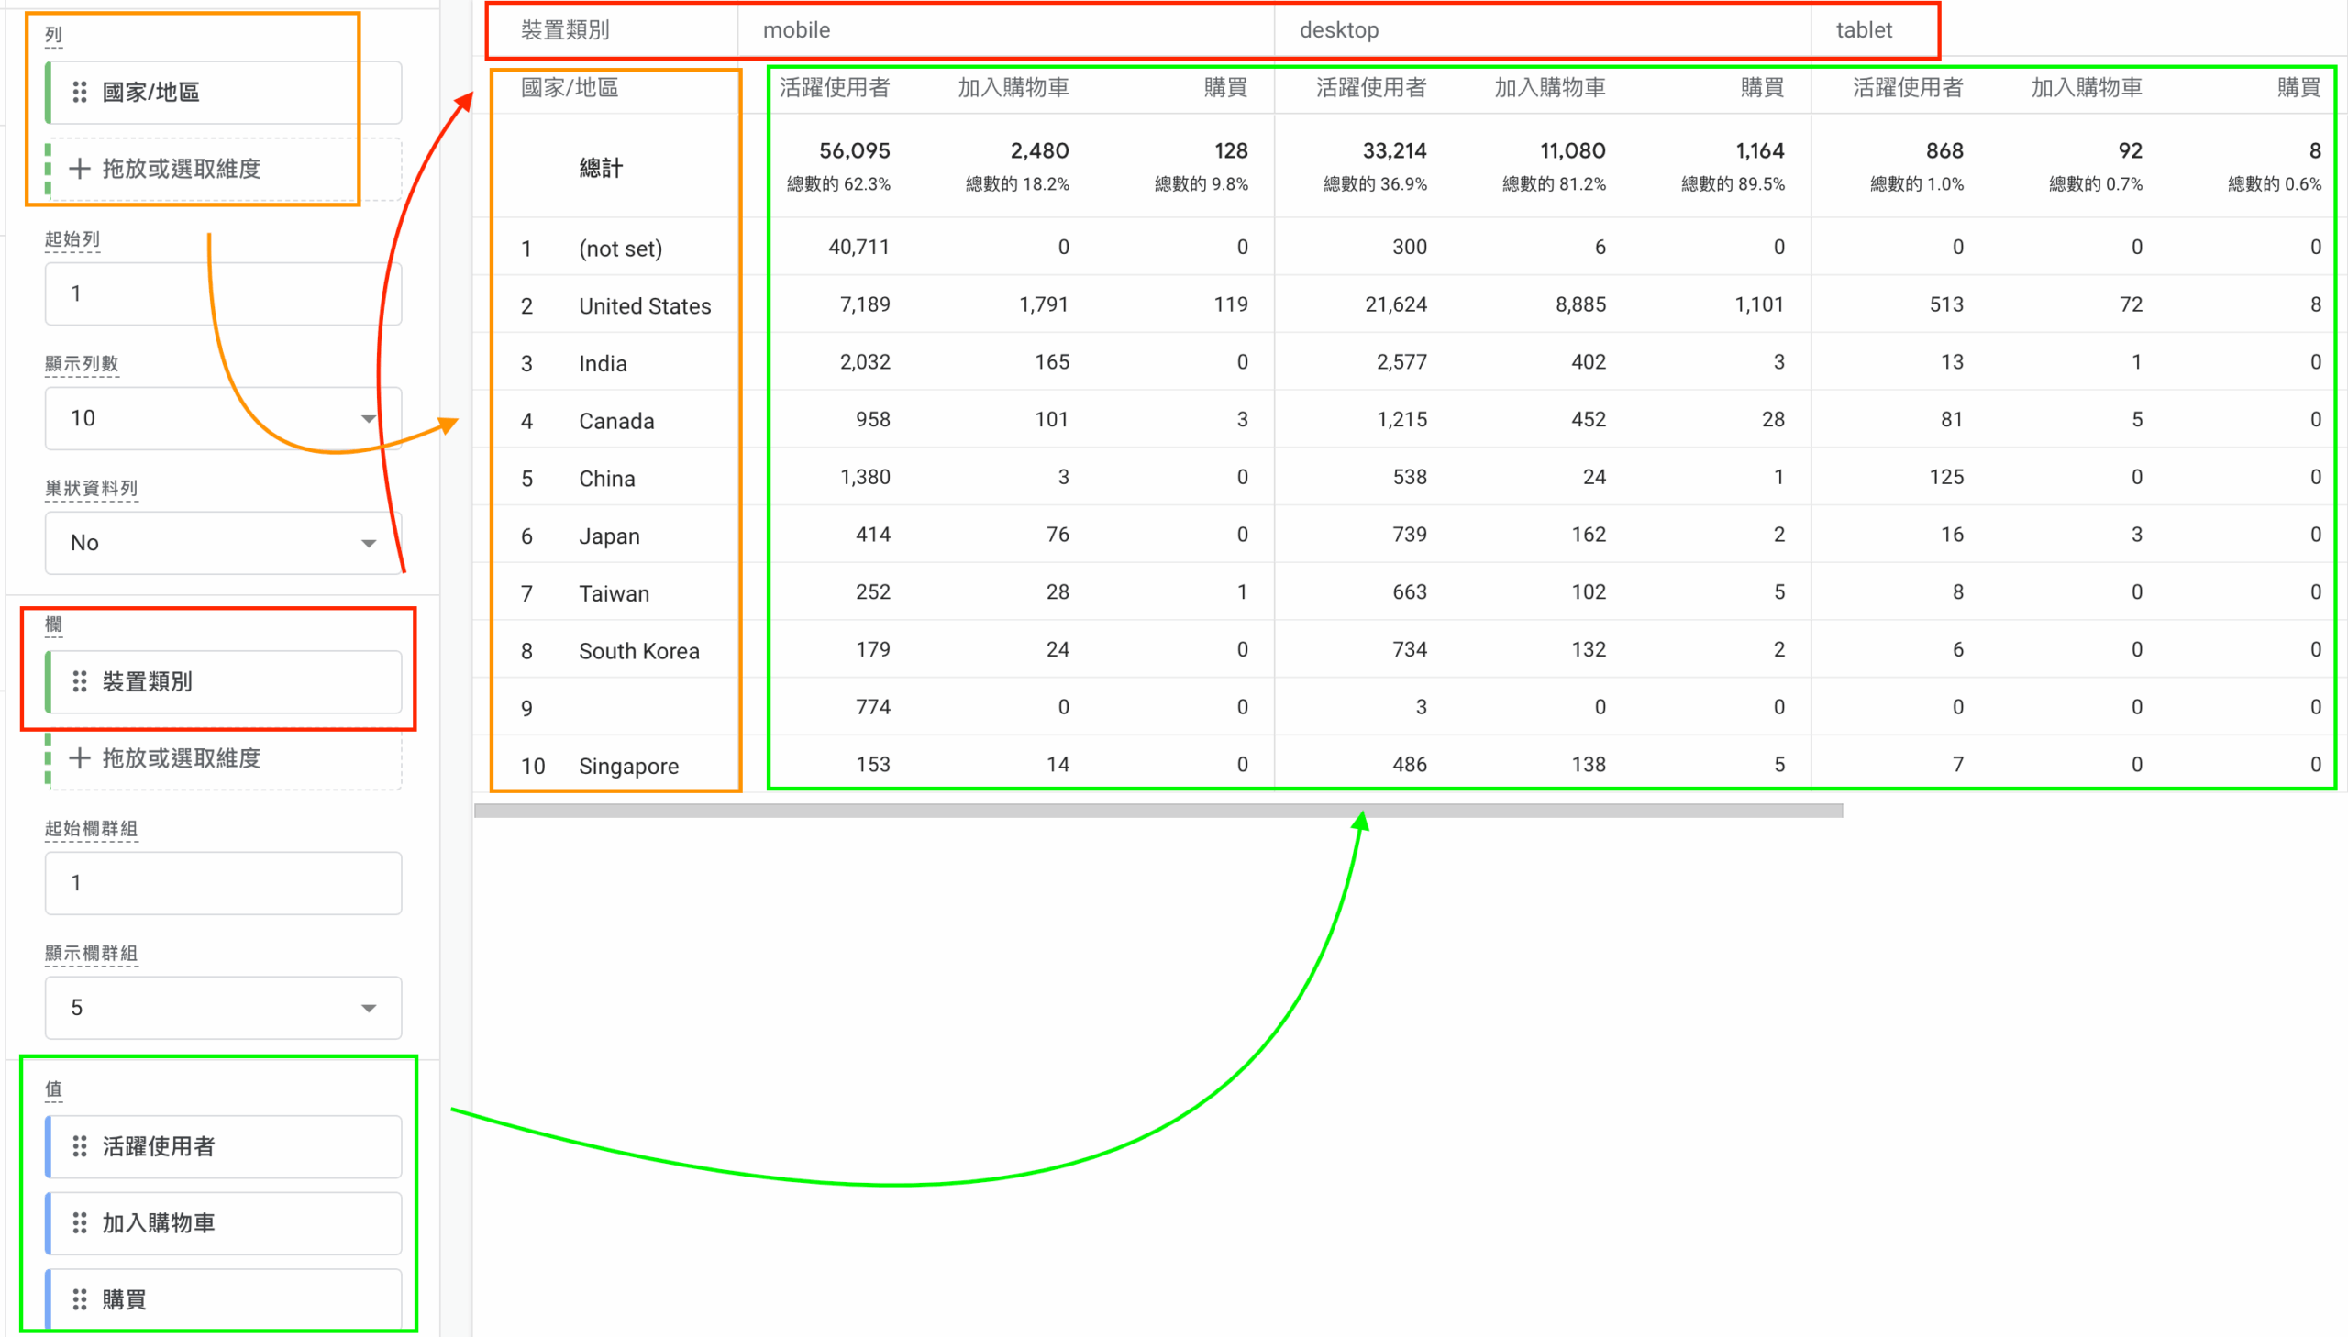This screenshot has width=2348, height=1337.
Task: Open the 巢狀資料列 dropdown showing No
Action: pos(223,543)
